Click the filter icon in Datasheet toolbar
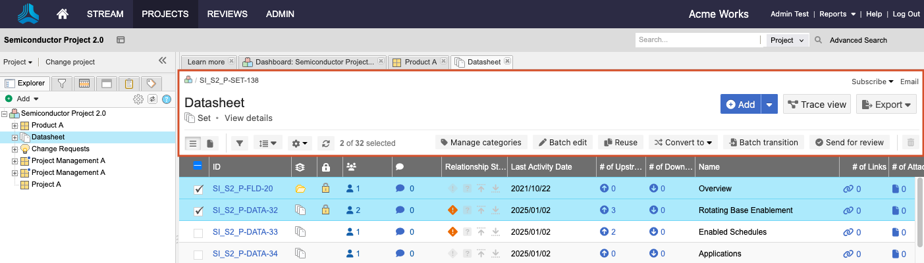This screenshot has width=924, height=263. (240, 143)
